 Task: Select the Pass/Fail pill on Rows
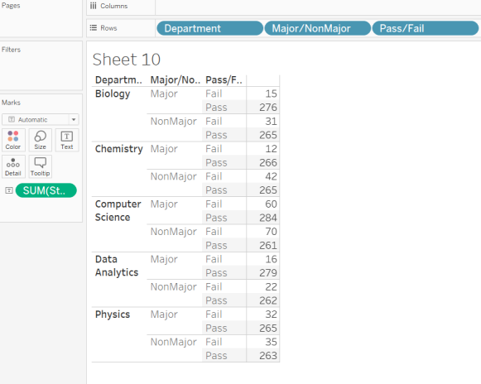pyautogui.click(x=426, y=28)
